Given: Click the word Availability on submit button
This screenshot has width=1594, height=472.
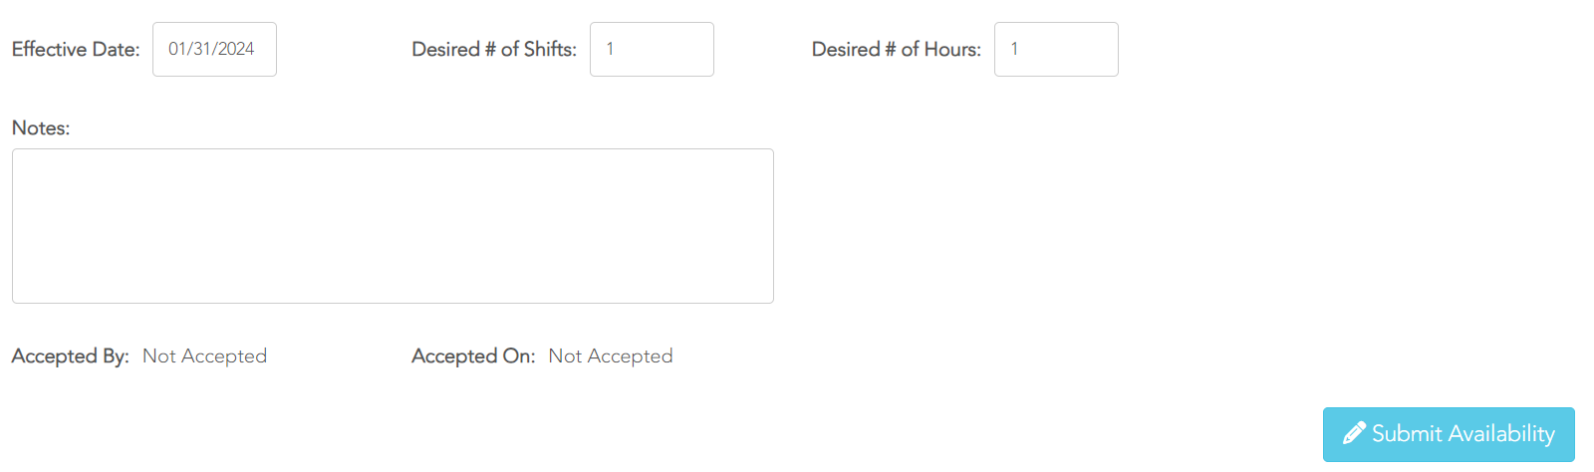Looking at the screenshot, I should point(1501,434).
